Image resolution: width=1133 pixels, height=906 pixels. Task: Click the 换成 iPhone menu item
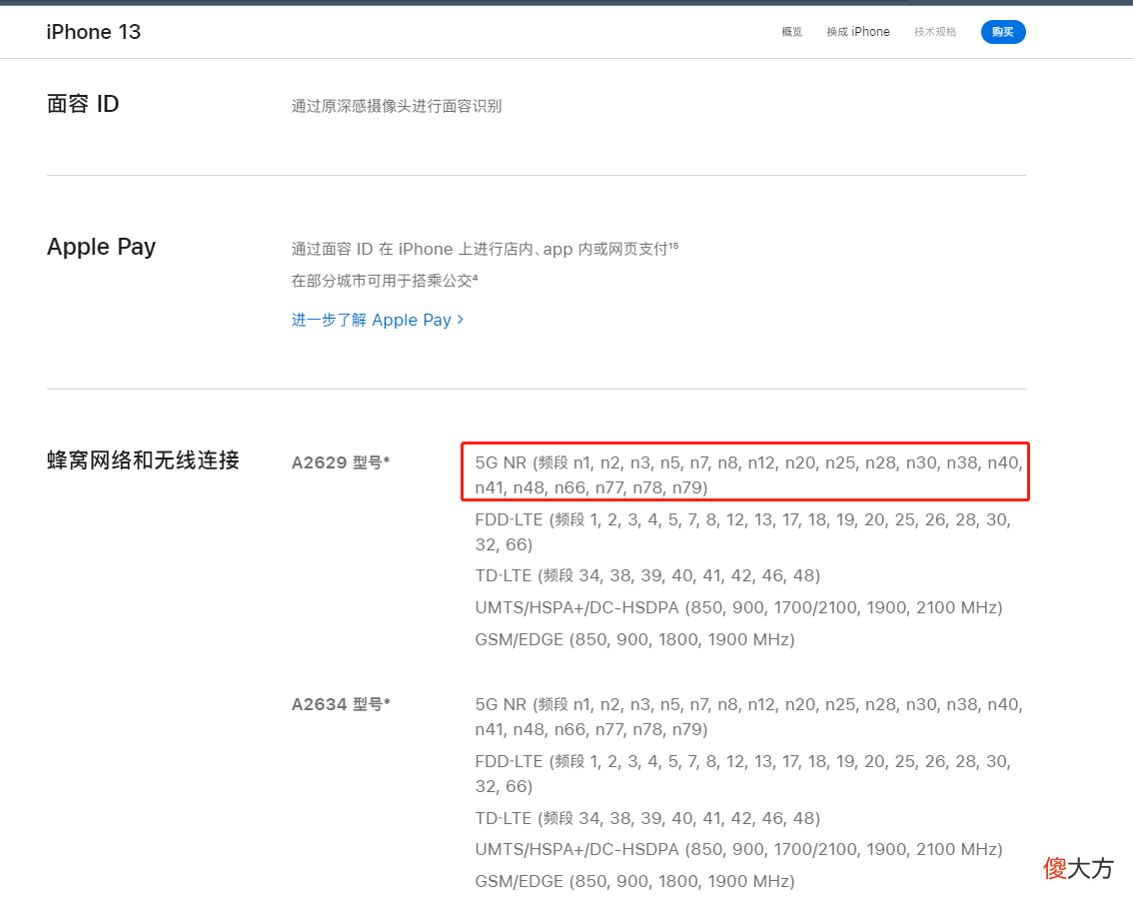pyautogui.click(x=858, y=31)
